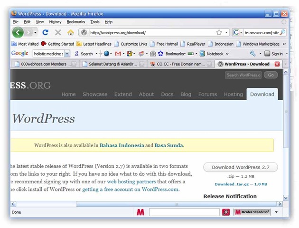The height and width of the screenshot is (228, 299).
Task: Open the address bar URL history dropdown
Action: (x=226, y=33)
